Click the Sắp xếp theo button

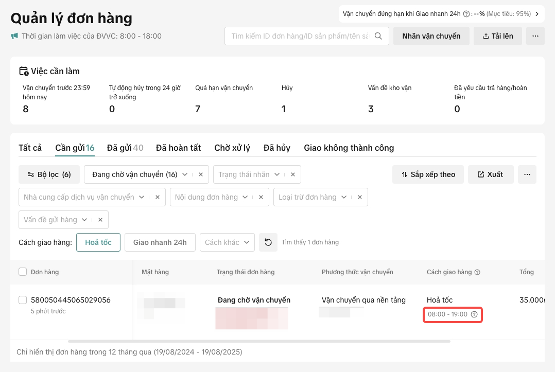click(x=428, y=174)
